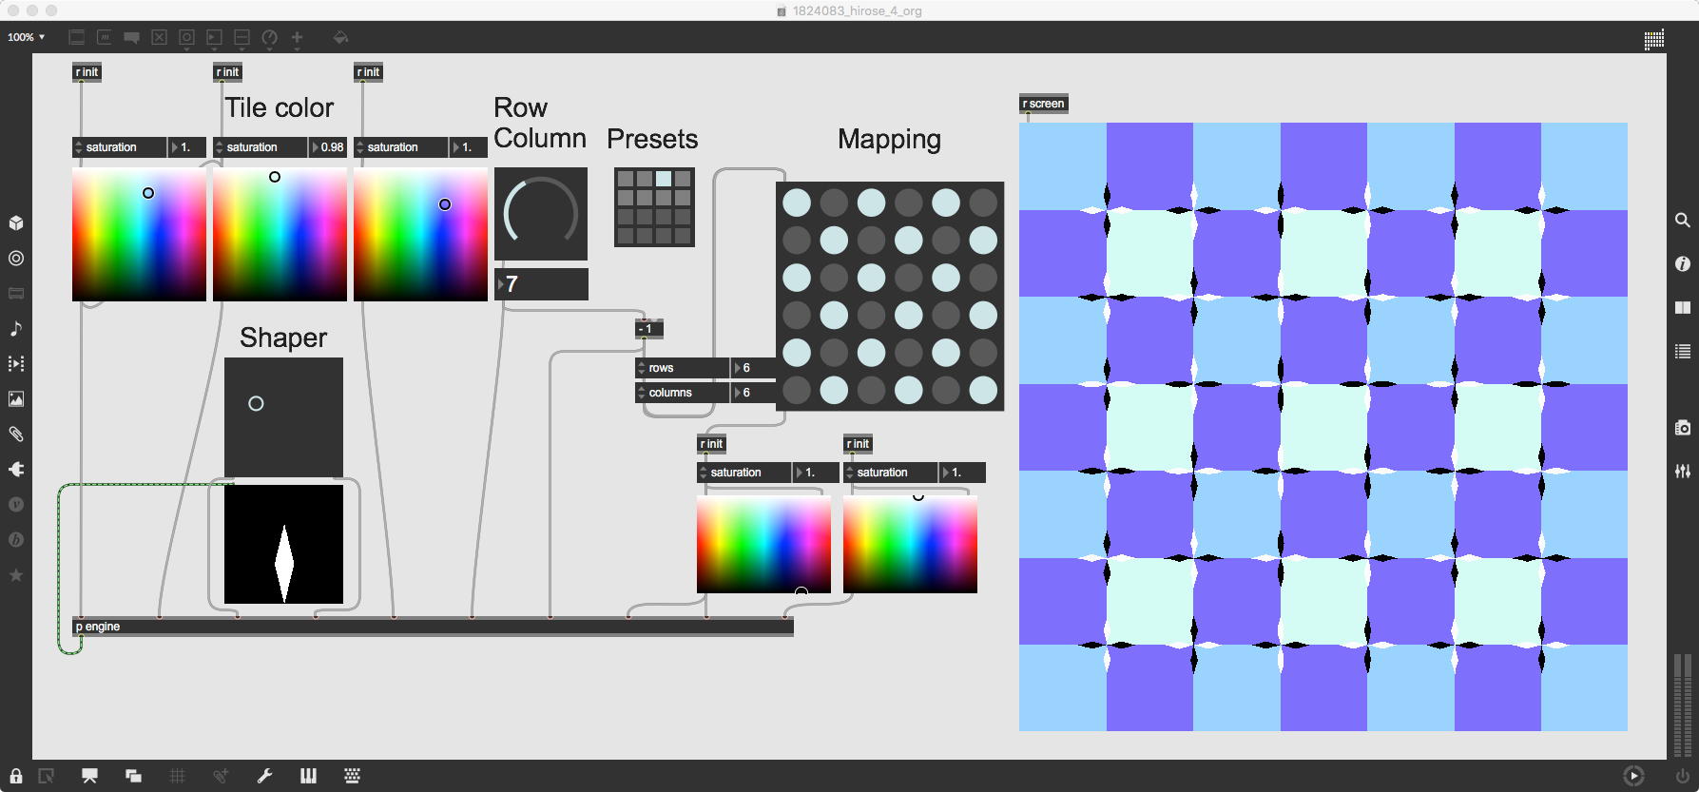Open the images browser icon in left sidebar
The height and width of the screenshot is (792, 1699).
tap(16, 398)
